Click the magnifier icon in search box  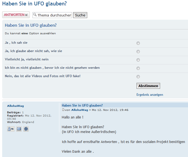(35, 15)
